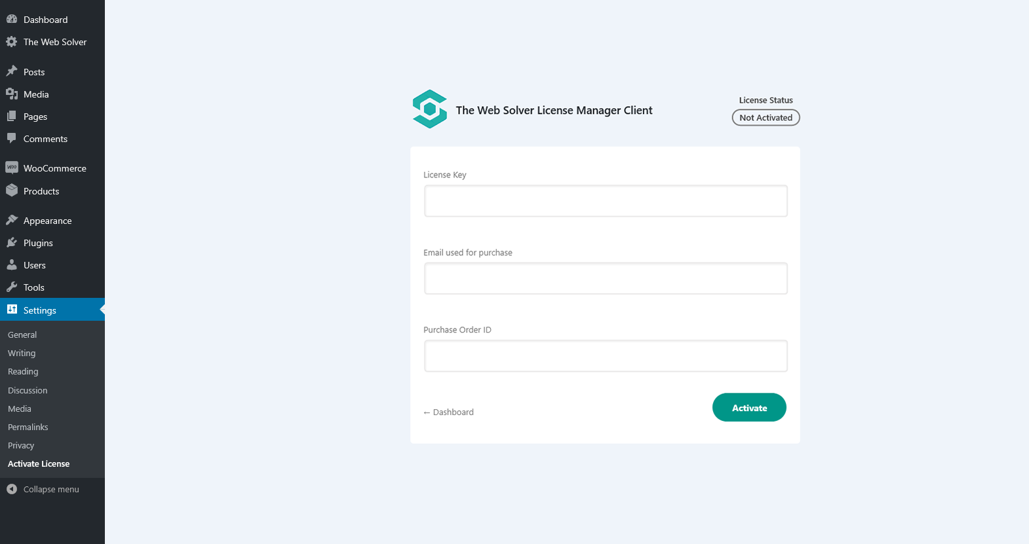Click the Users person icon
Viewport: 1029px width, 544px height.
click(x=12, y=264)
